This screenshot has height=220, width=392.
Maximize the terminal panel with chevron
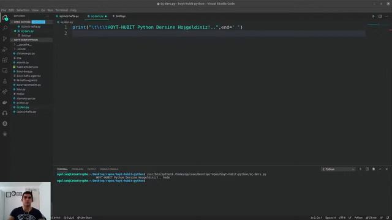coord(380,169)
